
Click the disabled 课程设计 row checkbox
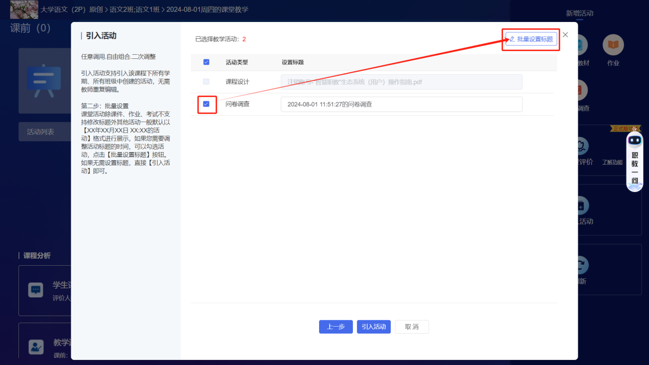point(206,82)
